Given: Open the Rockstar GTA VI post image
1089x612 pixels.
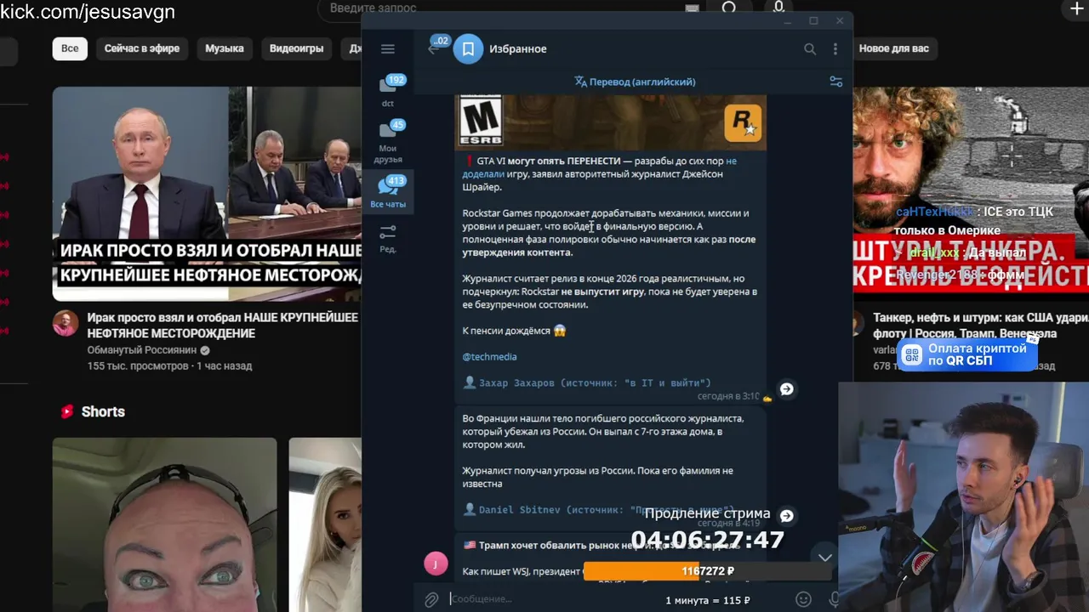Looking at the screenshot, I should 611,121.
